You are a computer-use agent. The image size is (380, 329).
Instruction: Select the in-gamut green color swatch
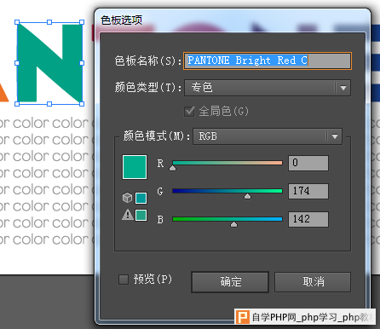141,215
